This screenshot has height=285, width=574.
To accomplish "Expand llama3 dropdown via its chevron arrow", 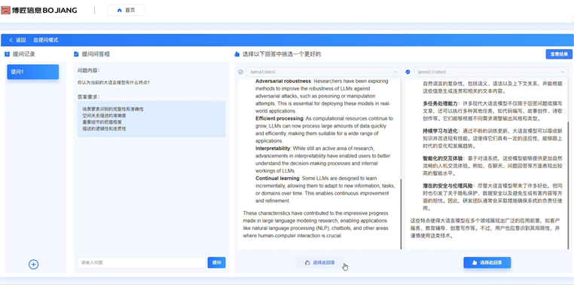I will point(395,72).
